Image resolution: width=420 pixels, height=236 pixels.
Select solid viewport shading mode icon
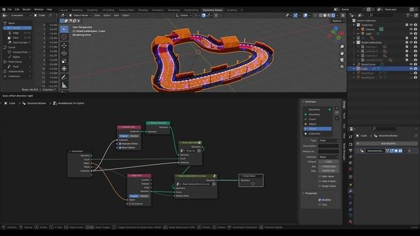pyautogui.click(x=325, y=15)
